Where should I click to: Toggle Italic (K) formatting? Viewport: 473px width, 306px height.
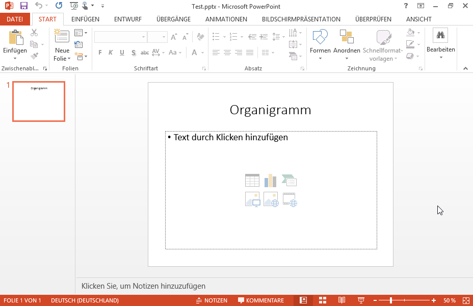111,53
